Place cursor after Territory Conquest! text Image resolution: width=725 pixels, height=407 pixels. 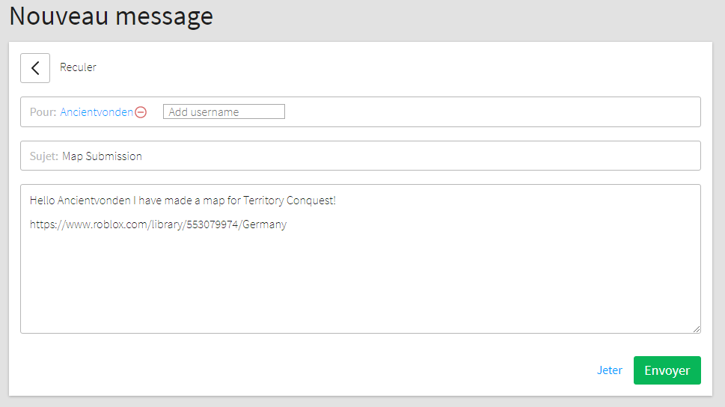pos(338,201)
